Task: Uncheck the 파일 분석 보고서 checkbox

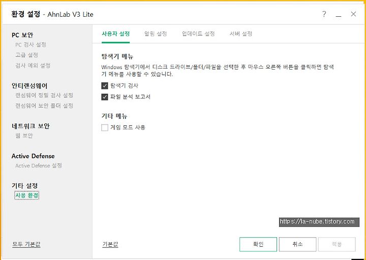Action: click(x=105, y=97)
